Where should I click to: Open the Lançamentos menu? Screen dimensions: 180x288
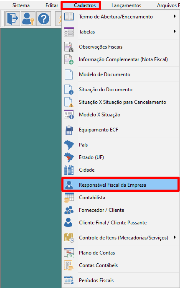pos(126,5)
